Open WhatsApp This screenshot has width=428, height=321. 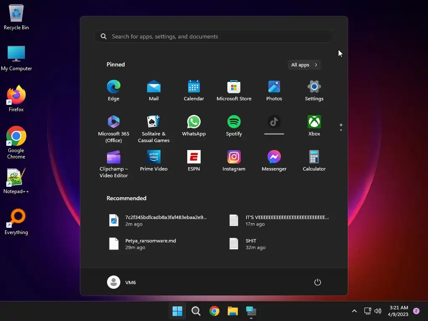(194, 126)
